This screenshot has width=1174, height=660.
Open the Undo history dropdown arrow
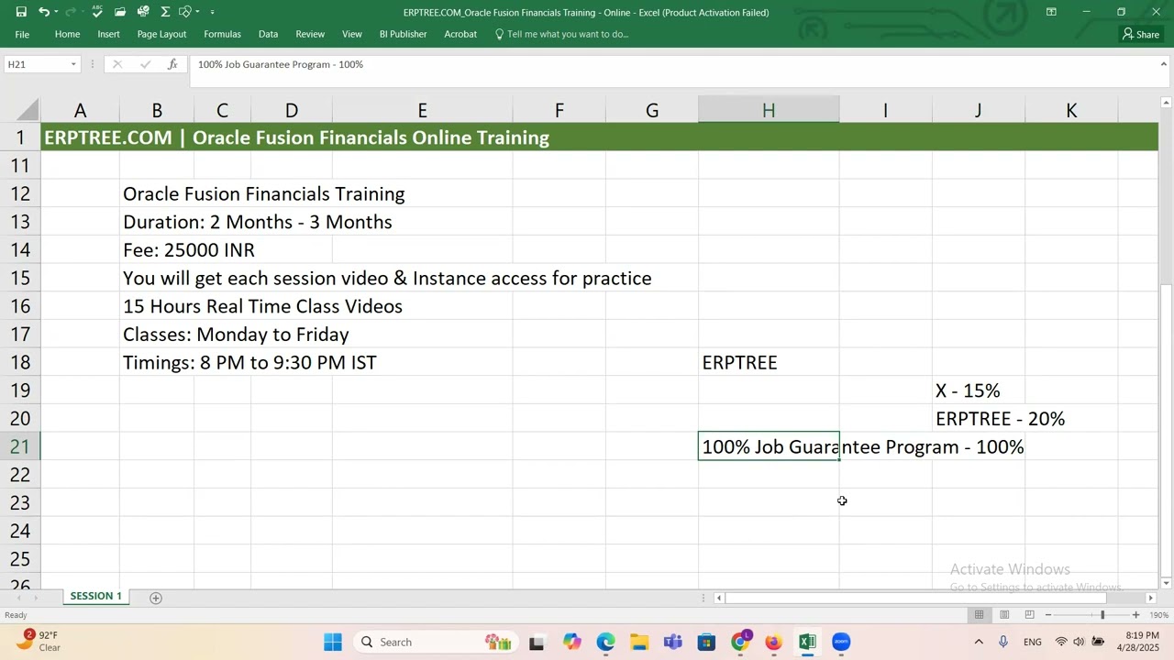point(56,12)
